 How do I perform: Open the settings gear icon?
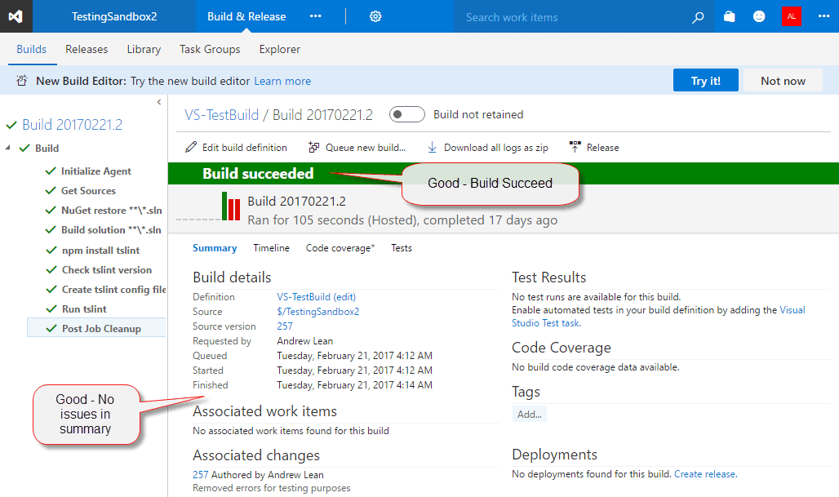375,16
